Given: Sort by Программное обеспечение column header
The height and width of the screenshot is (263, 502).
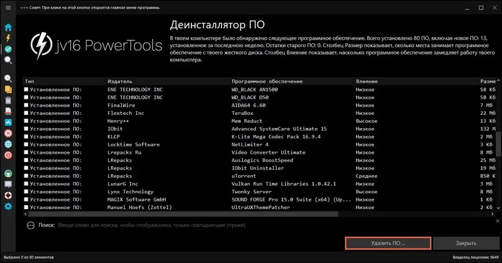Looking at the screenshot, I should tap(292, 82).
